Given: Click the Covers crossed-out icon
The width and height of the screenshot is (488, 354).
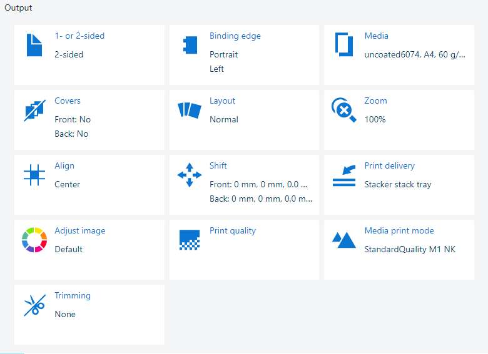Looking at the screenshot, I should [x=34, y=111].
